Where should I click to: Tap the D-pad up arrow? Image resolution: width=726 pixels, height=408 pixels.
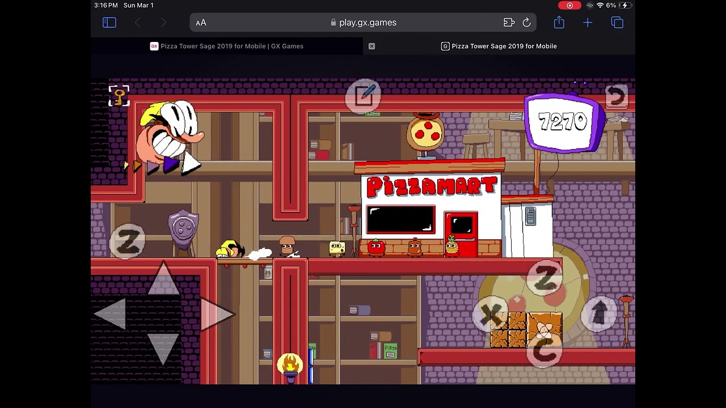163,278
